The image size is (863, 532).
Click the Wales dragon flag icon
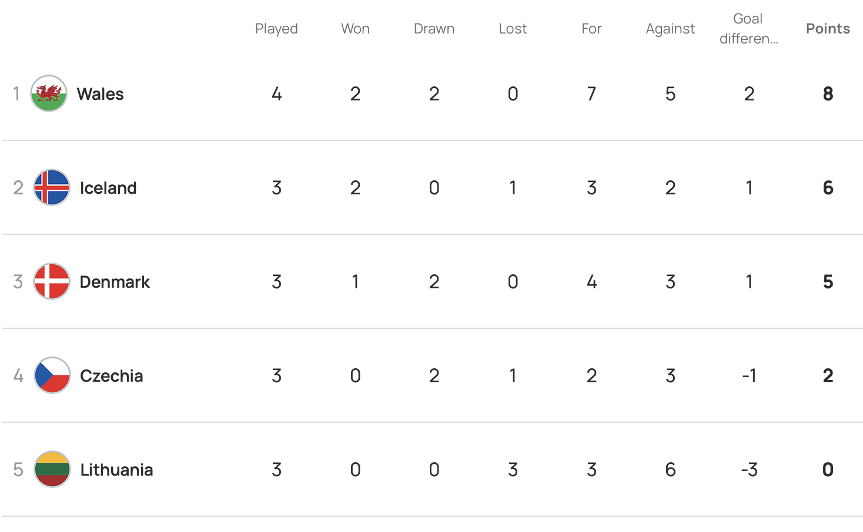pos(49,94)
